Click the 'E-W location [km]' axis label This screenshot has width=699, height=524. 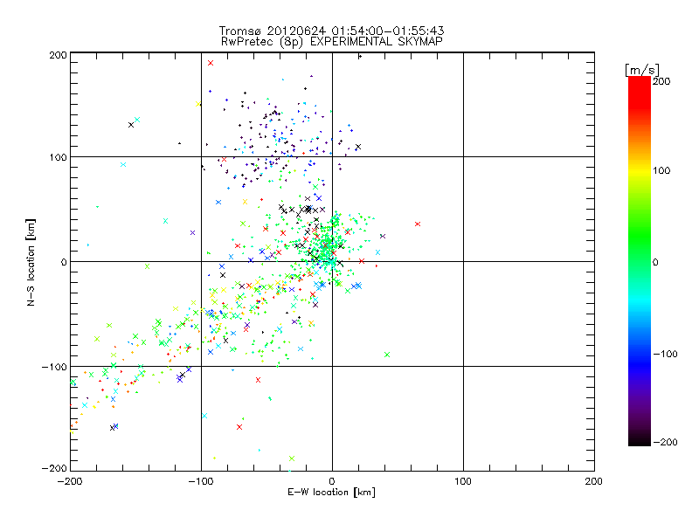331,493
